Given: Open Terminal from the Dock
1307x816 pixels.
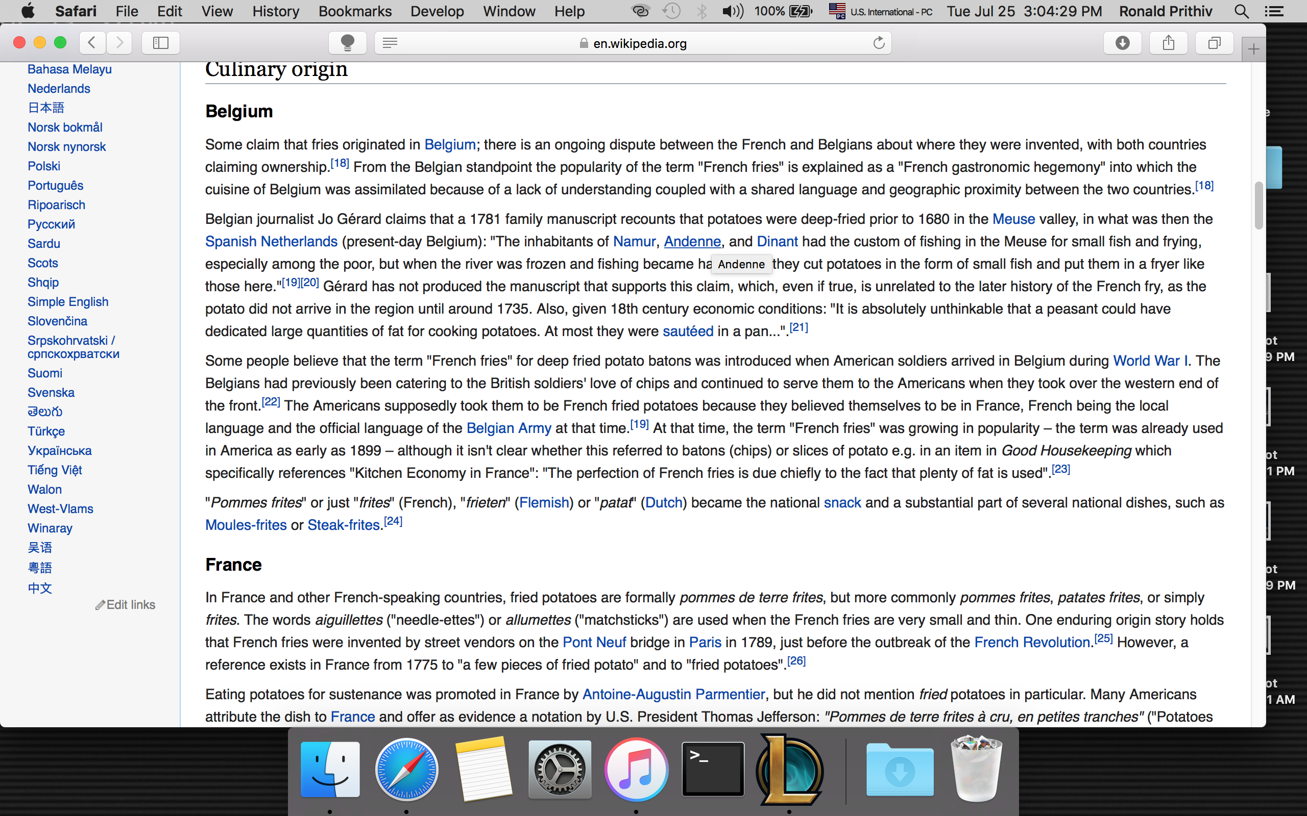Looking at the screenshot, I should 713,769.
